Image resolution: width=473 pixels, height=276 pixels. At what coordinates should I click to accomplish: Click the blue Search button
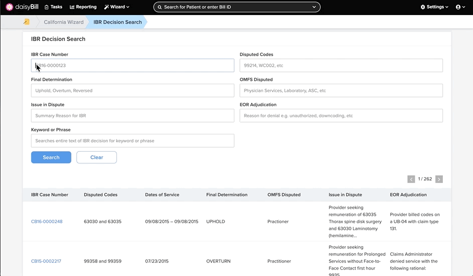(x=51, y=157)
